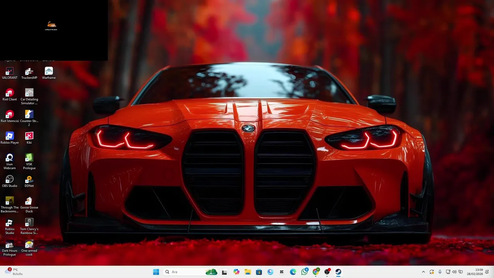Open the notifications bell icon

[488, 272]
